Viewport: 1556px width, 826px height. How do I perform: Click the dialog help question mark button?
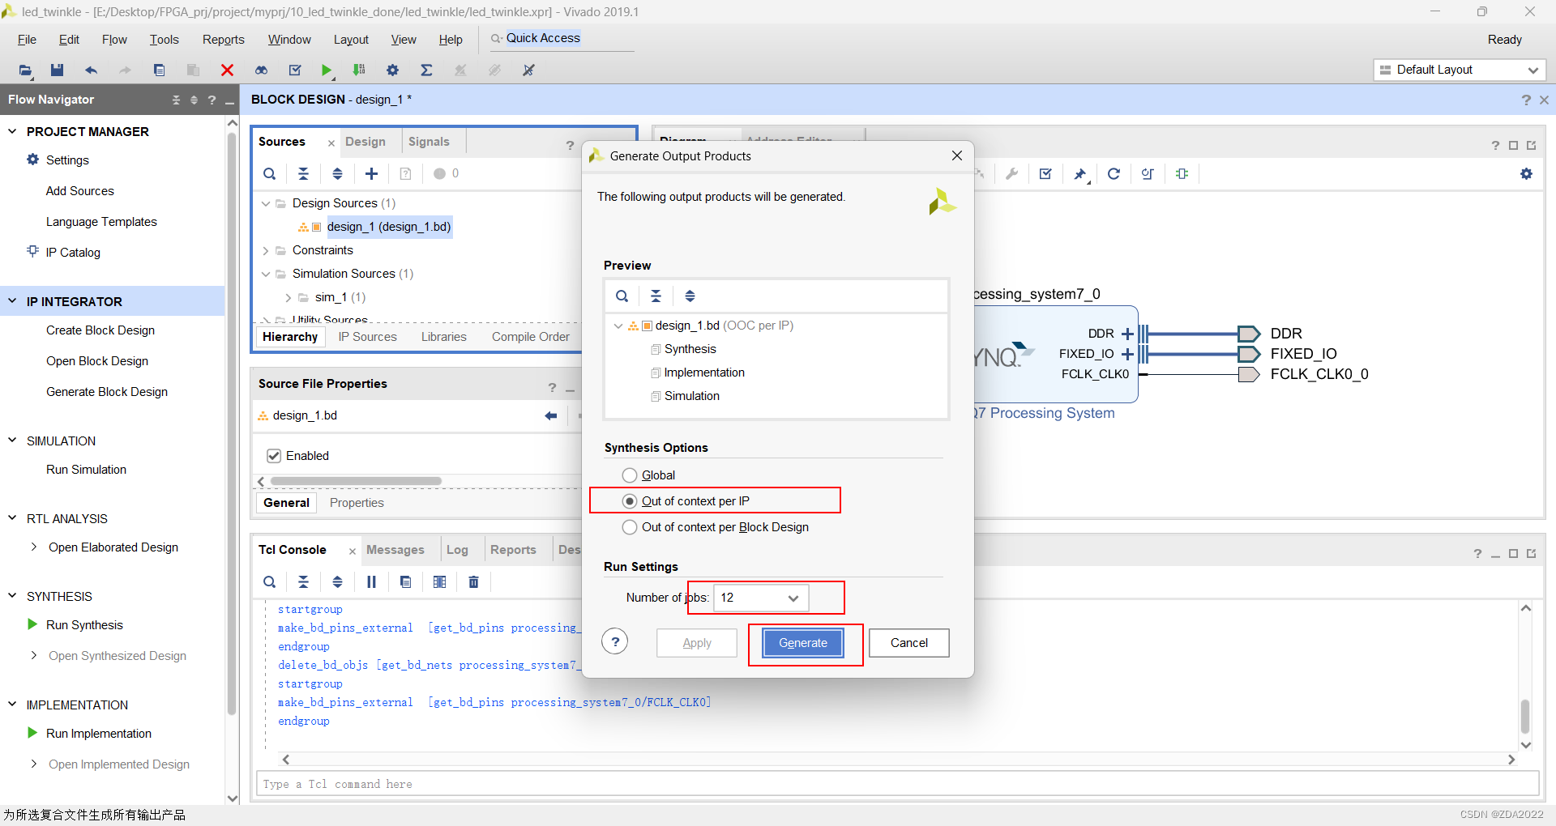coord(615,642)
